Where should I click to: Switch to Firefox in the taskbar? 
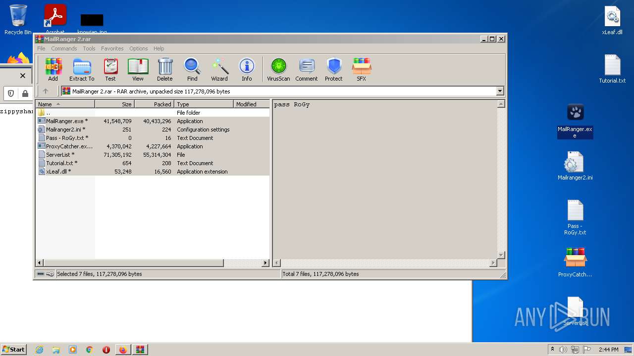[x=123, y=350]
